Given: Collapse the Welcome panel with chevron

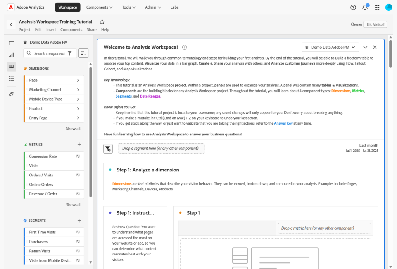Looking at the screenshot, I should [365, 47].
